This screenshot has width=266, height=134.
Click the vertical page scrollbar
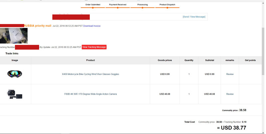pos(263,51)
